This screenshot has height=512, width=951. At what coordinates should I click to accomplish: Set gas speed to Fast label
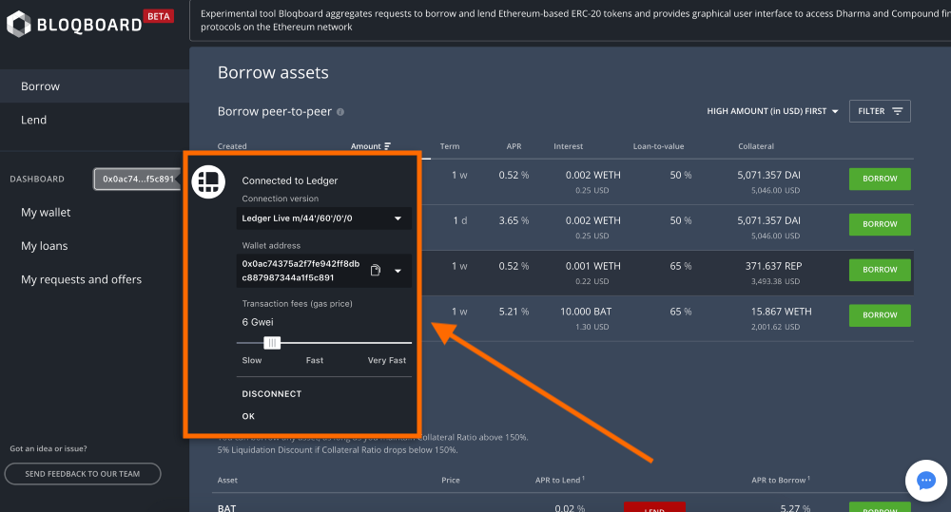coord(314,361)
